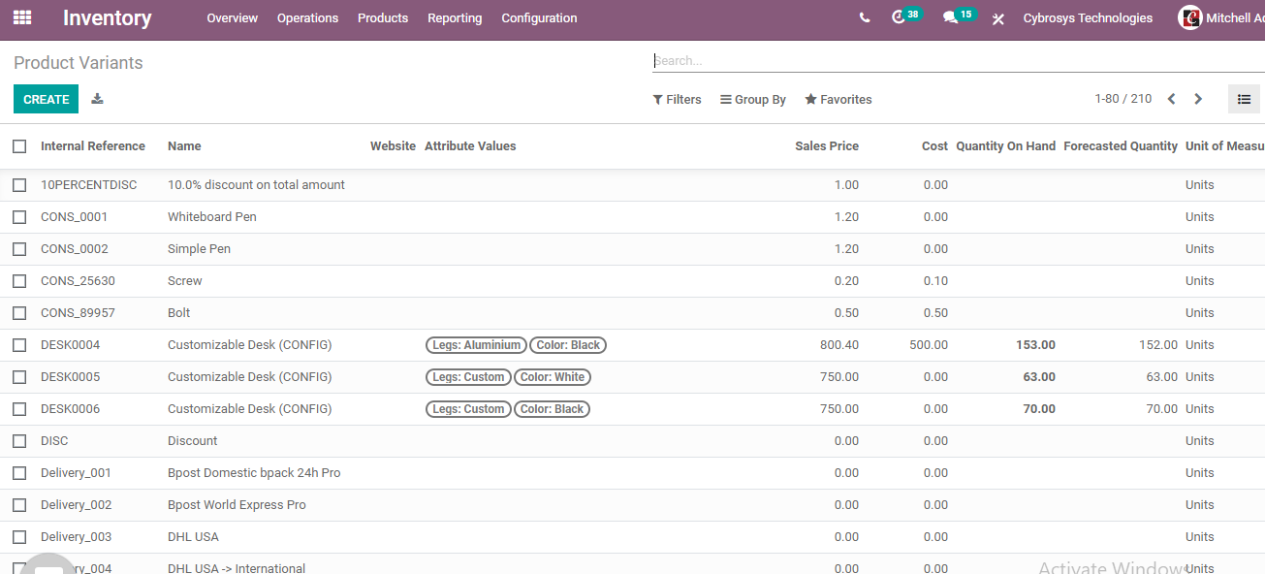Screen dimensions: 1265x574
Task: Open the Favorites dropdown
Action: (838, 100)
